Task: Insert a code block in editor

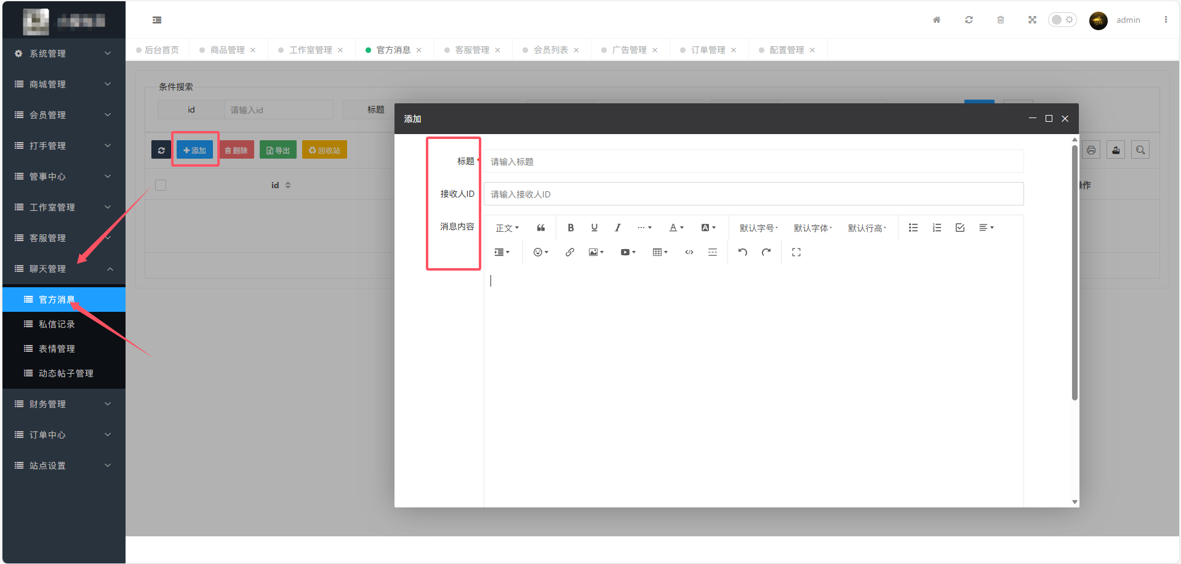Action: [689, 252]
